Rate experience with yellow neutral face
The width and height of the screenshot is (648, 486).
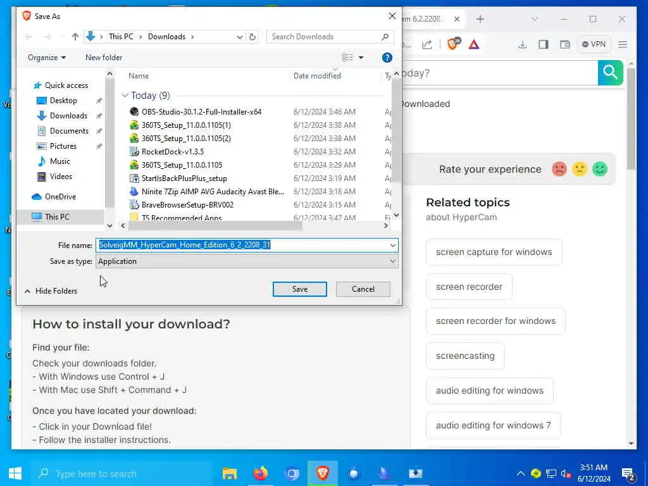pyautogui.click(x=580, y=169)
